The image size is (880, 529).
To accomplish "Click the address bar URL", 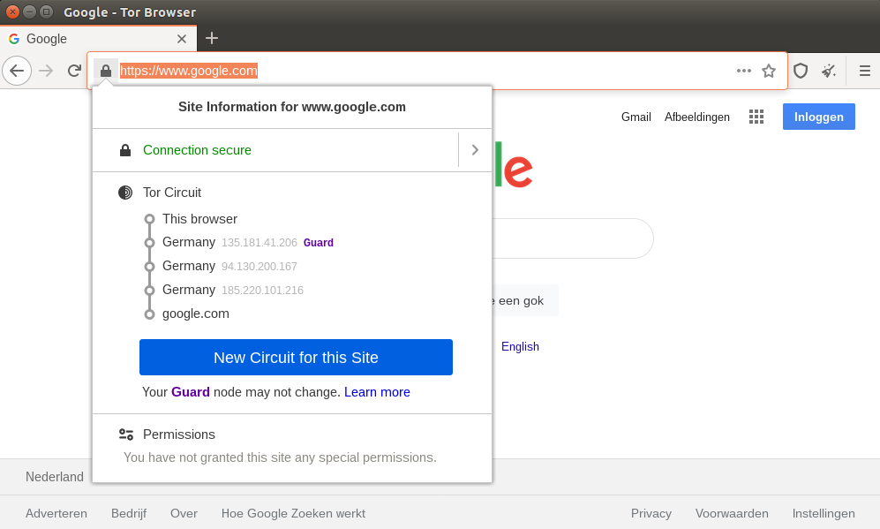I will tap(189, 71).
